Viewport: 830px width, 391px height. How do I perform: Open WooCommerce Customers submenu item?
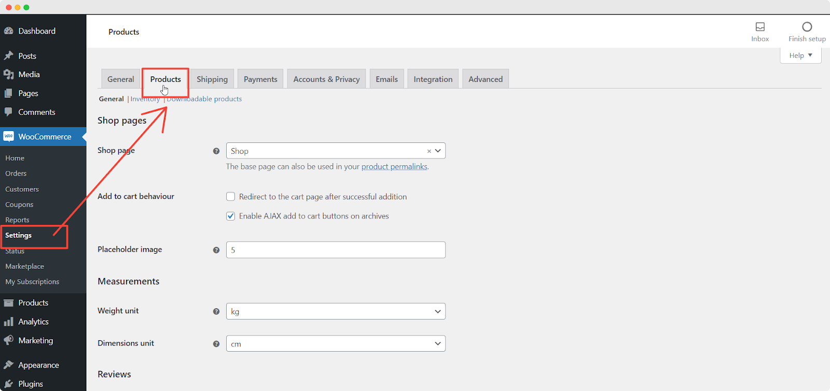(22, 189)
